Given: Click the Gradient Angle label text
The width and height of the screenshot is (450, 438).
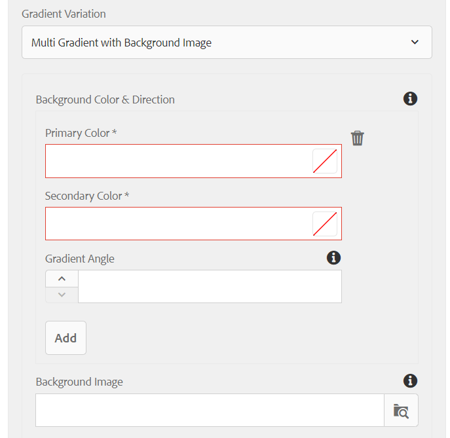Looking at the screenshot, I should point(80,259).
